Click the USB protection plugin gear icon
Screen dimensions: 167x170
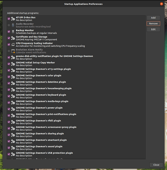coord(13,154)
